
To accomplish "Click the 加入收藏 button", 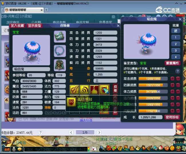I will click(x=17, y=26).
